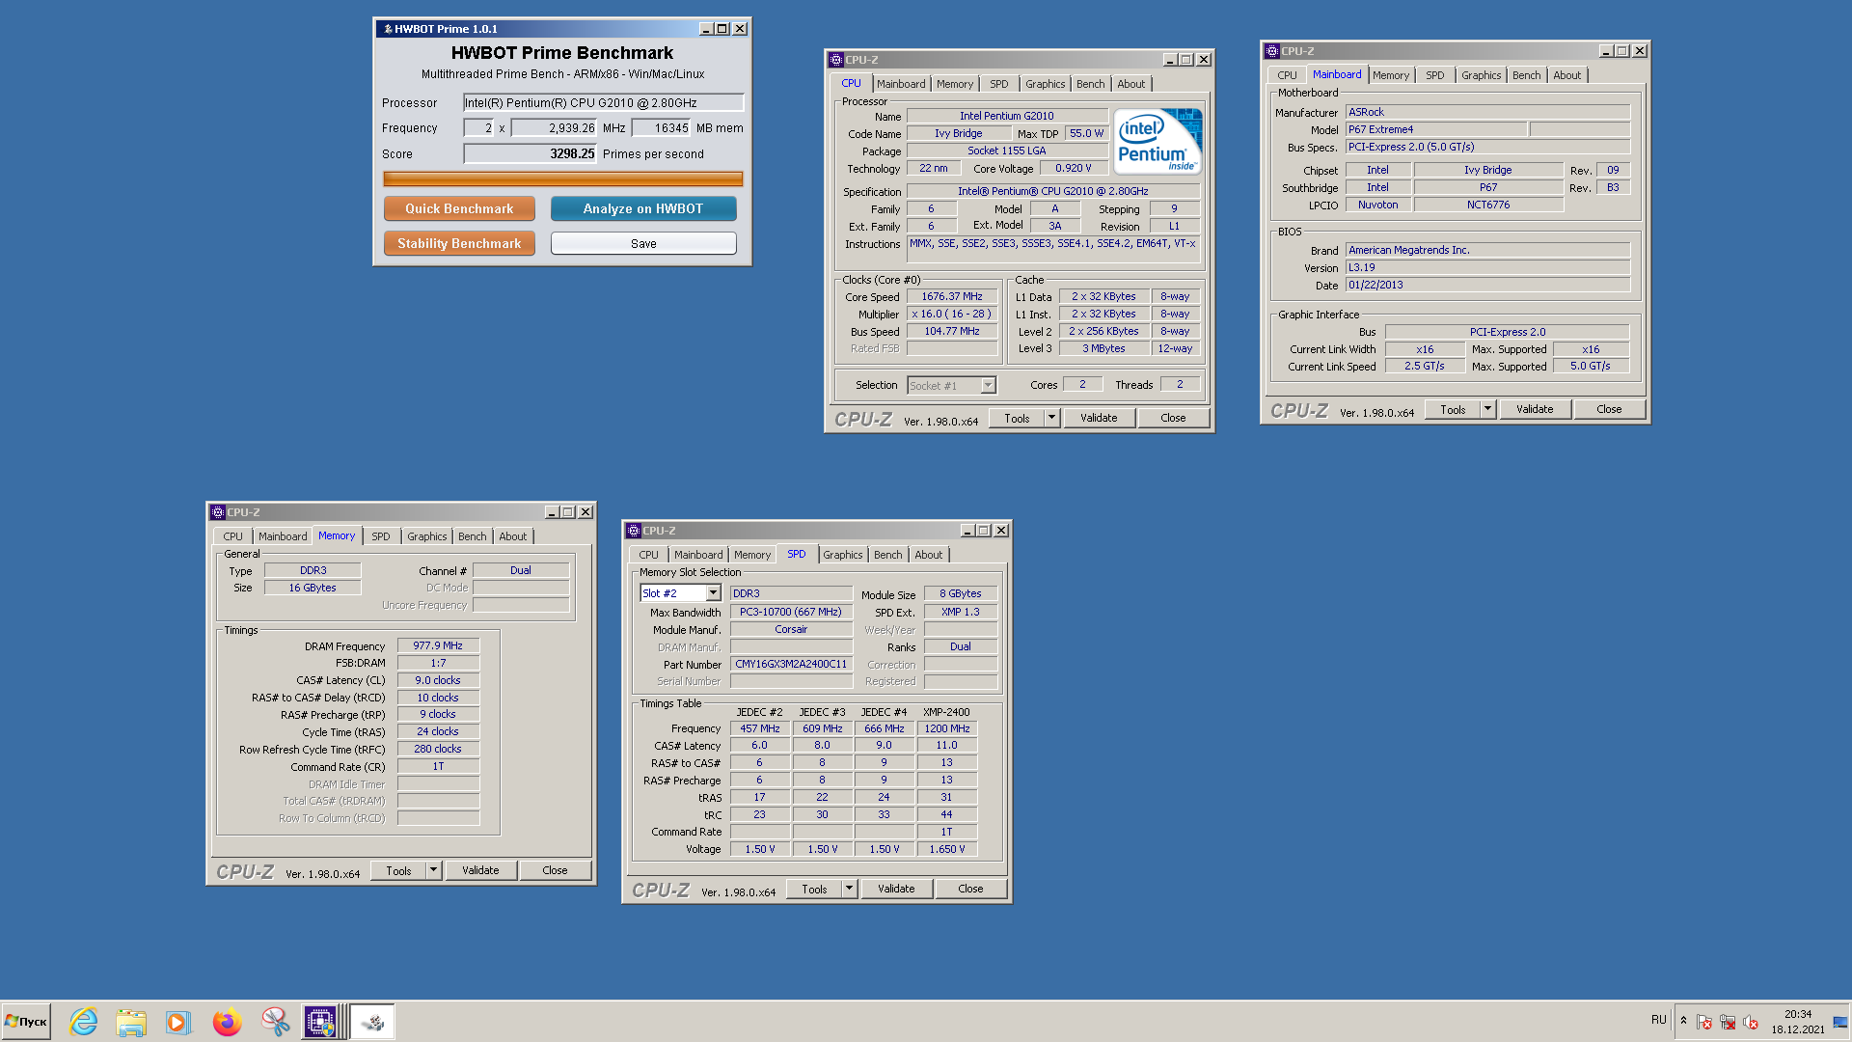Image resolution: width=1852 pixels, height=1042 pixels.
Task: Open the Slot #2 memory slot dropdown
Action: click(x=680, y=593)
